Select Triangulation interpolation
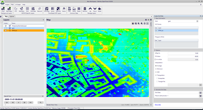203x110 pixels. (x=156, y=75)
